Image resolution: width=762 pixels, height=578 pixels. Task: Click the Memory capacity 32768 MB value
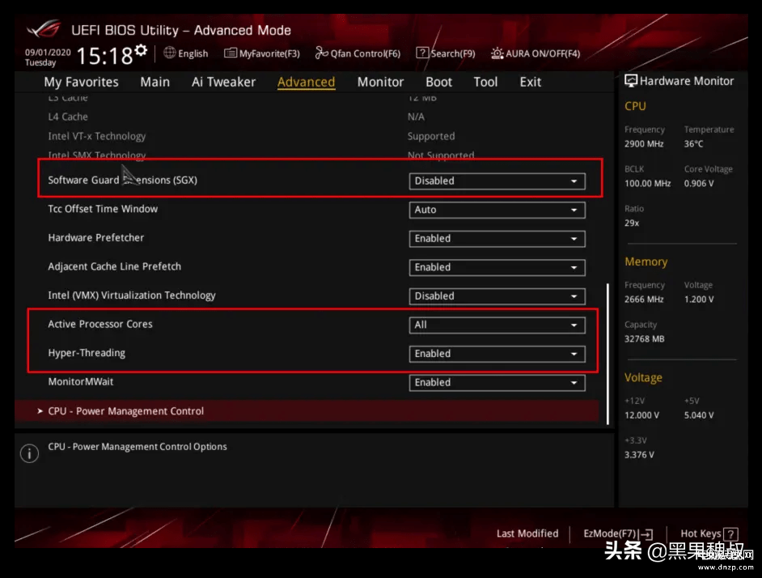pyautogui.click(x=645, y=339)
